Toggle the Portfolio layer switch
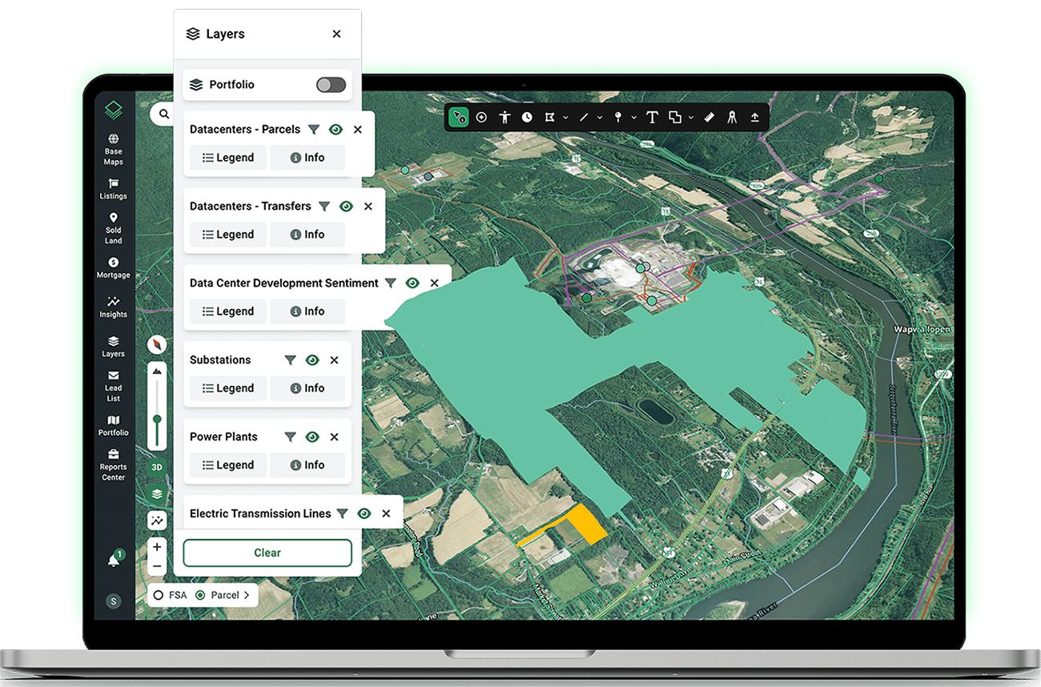Screen dimensions: 1041x687 click(x=331, y=85)
